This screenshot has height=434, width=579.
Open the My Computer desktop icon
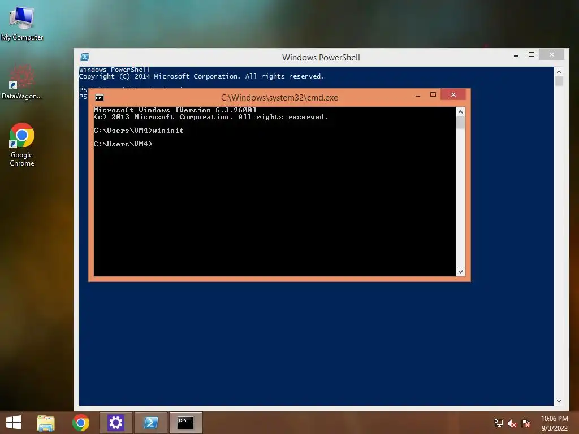pyautogui.click(x=22, y=23)
